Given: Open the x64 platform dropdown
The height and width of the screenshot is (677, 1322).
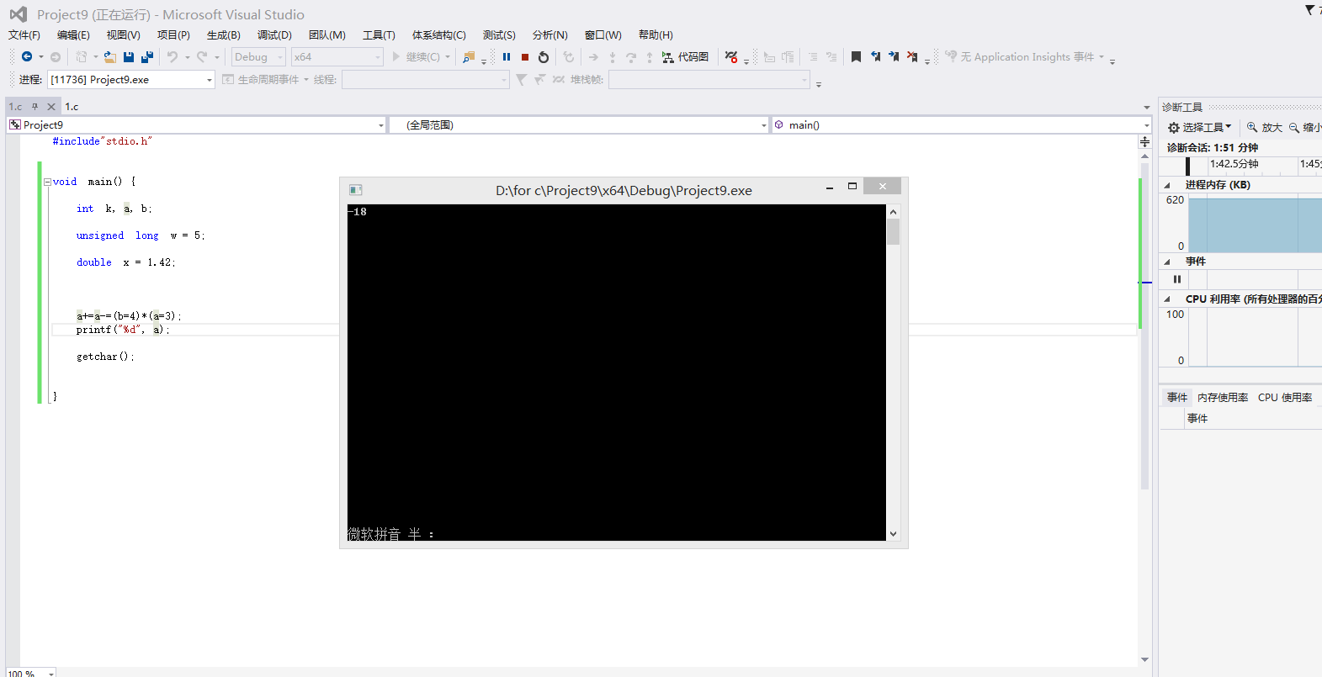Looking at the screenshot, I should 337,57.
